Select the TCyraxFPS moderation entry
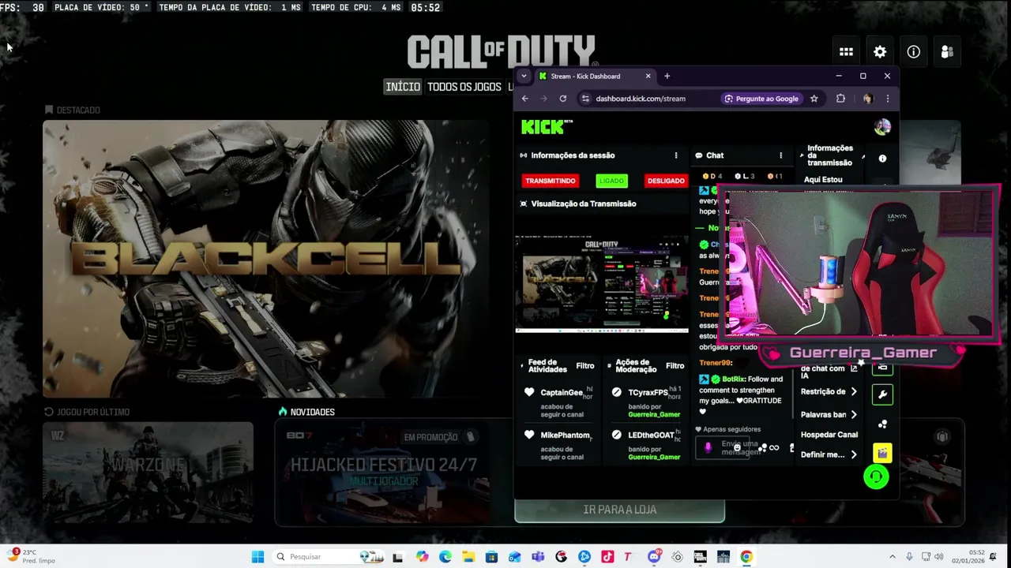This screenshot has height=568, width=1011. (648, 402)
